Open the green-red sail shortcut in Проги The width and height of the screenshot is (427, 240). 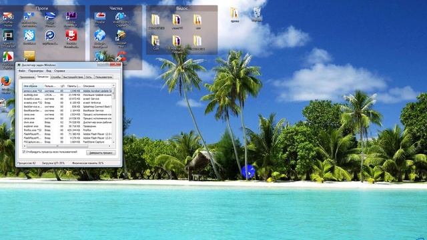[x=8, y=57]
